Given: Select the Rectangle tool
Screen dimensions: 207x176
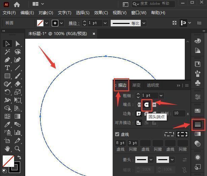Looking at the screenshot, I should click(7, 76).
